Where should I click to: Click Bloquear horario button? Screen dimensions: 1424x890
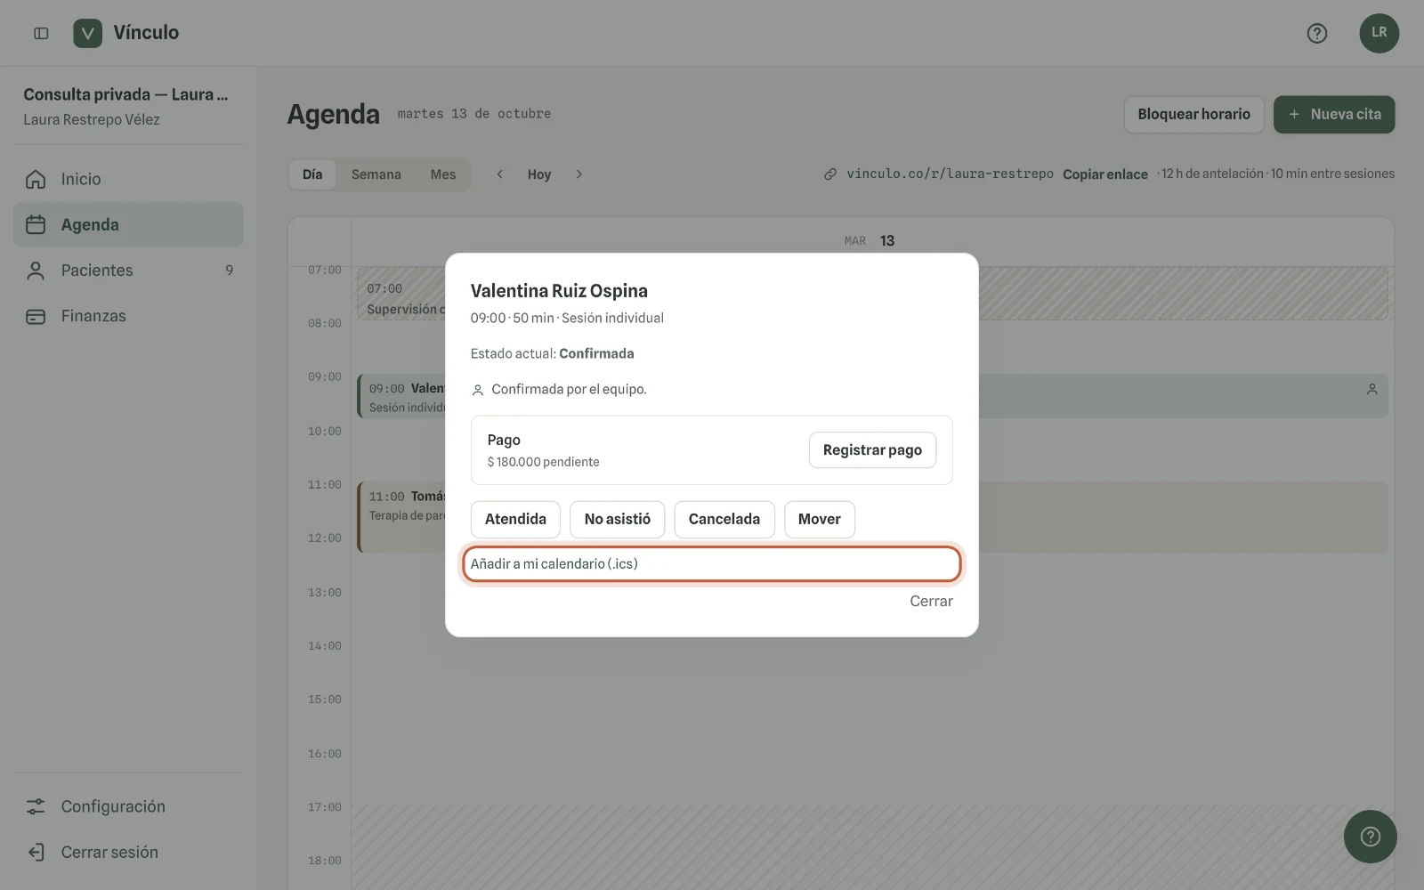pos(1193,114)
